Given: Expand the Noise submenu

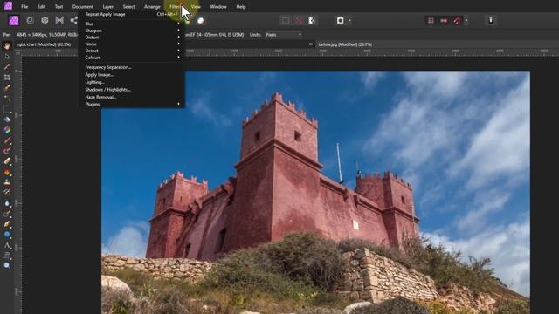Looking at the screenshot, I should click(x=132, y=44).
